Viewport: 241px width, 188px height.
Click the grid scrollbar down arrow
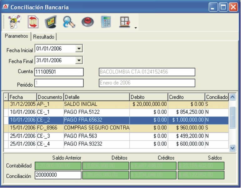coord(232,148)
